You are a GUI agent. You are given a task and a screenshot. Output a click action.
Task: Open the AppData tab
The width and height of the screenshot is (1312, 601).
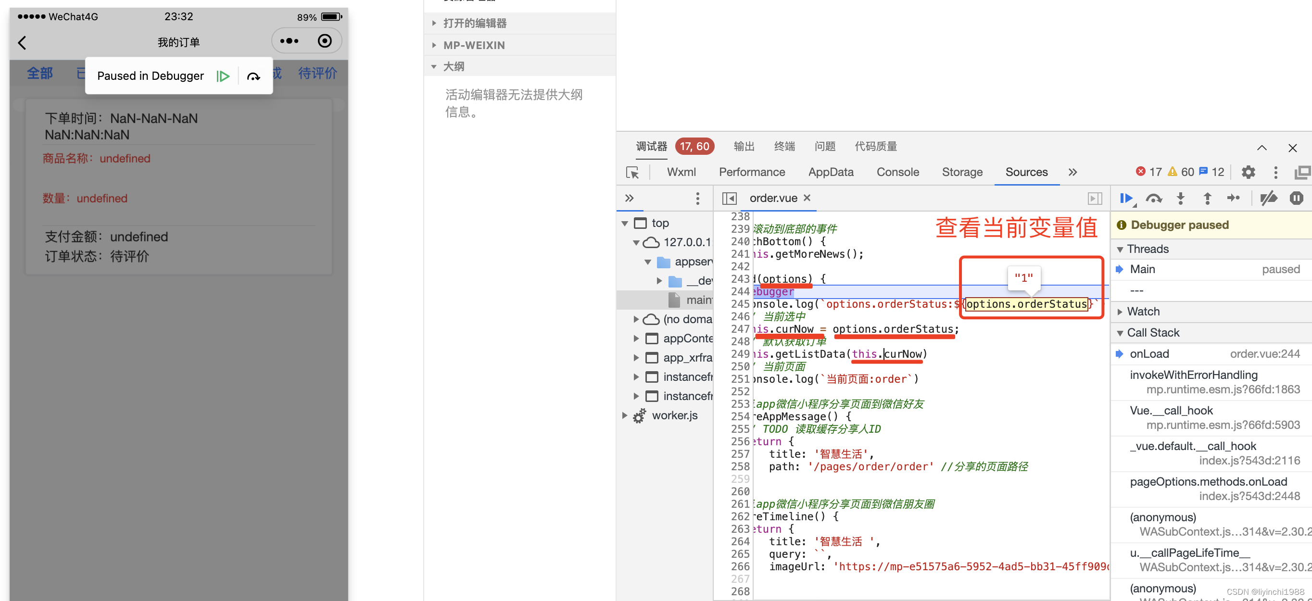pos(830,172)
